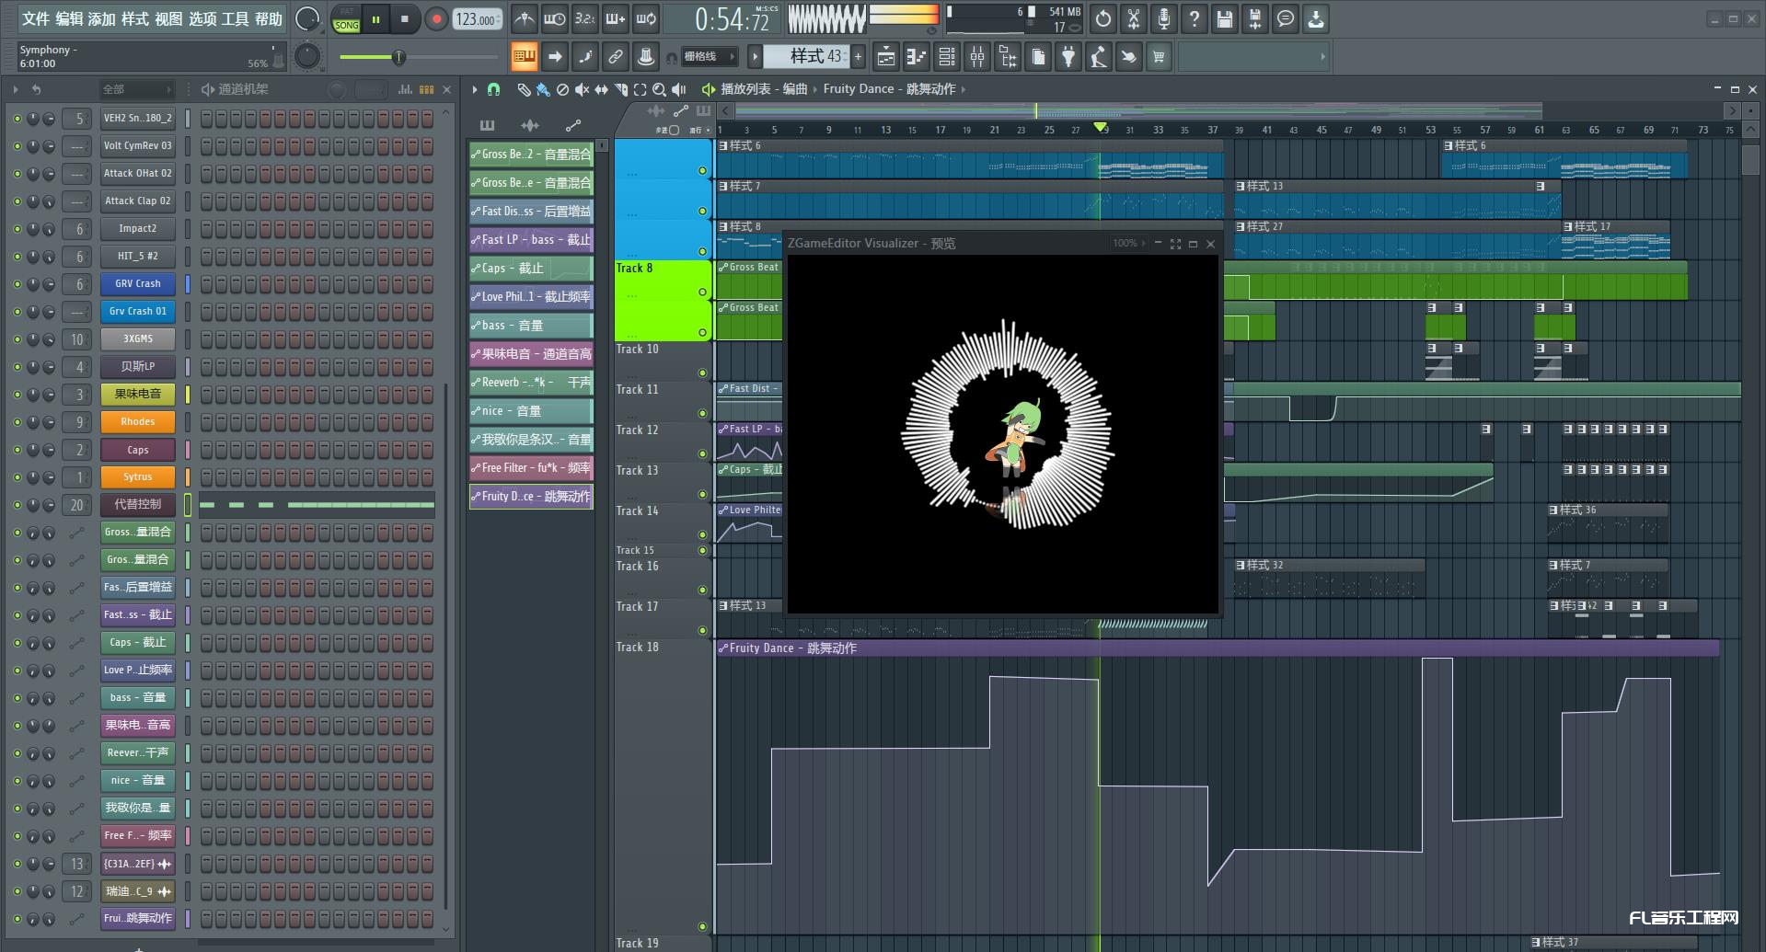Open the shop cart icon

[x=1159, y=57]
